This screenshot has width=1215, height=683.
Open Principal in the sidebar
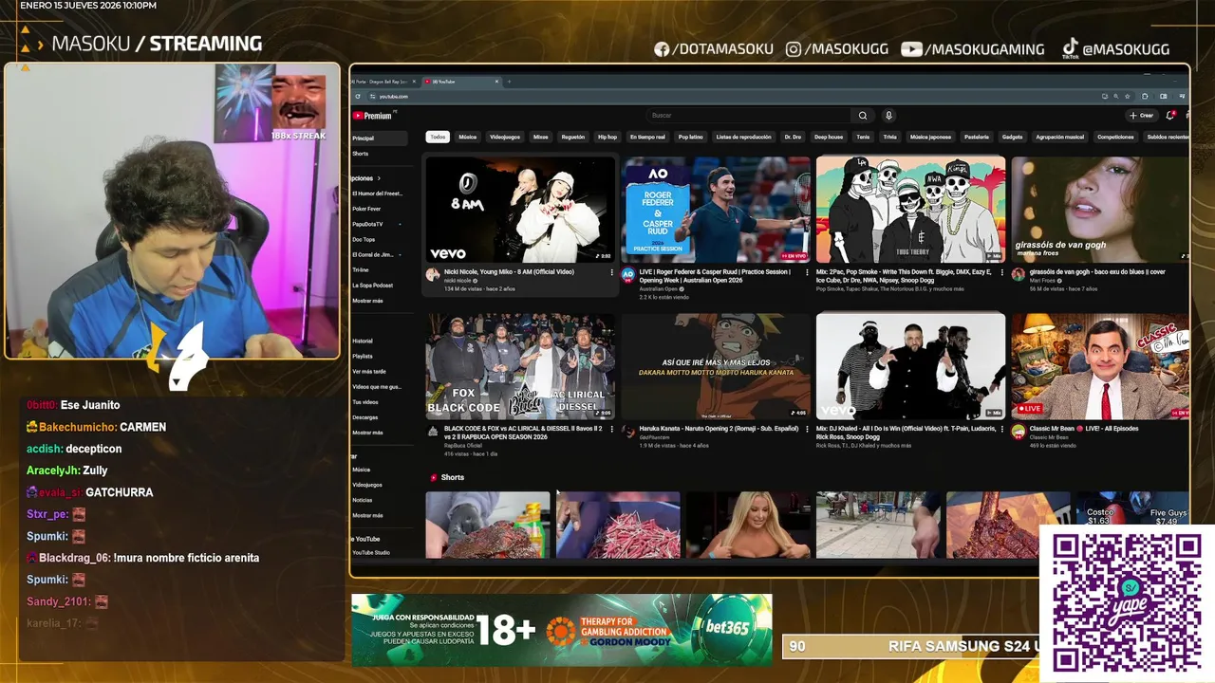pyautogui.click(x=379, y=138)
